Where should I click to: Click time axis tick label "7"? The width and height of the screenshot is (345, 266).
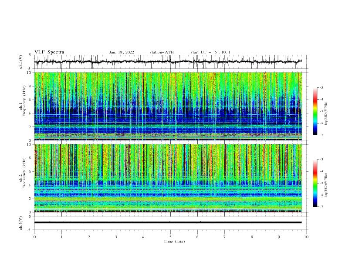[225, 237]
